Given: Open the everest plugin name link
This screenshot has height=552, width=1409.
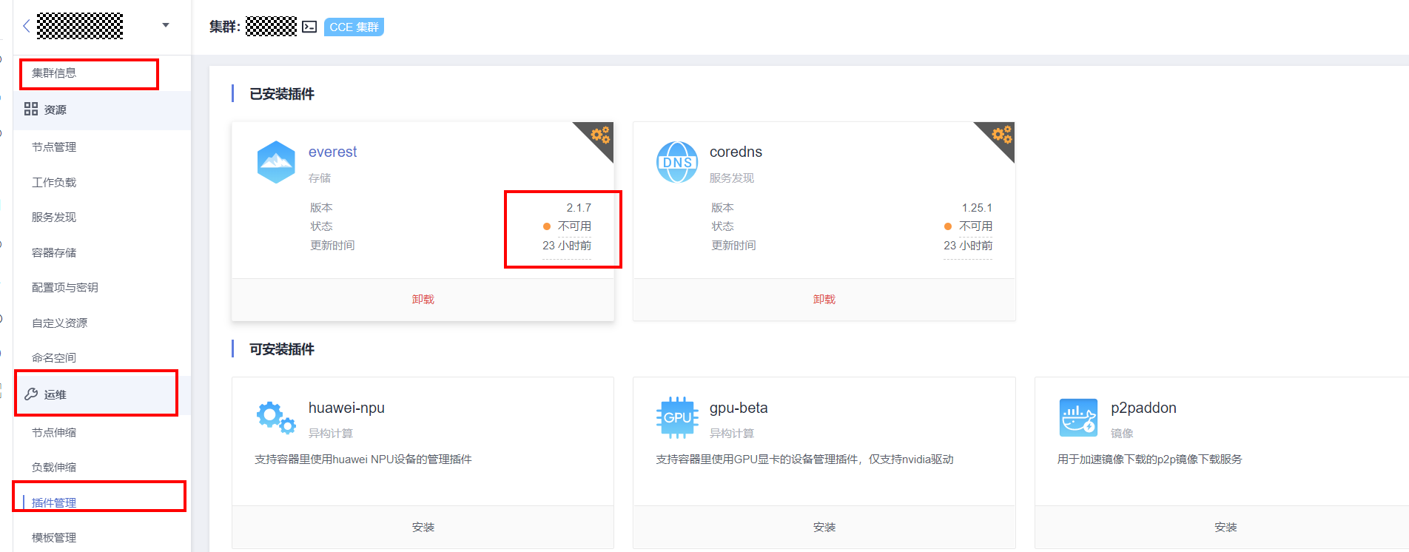Looking at the screenshot, I should pyautogui.click(x=332, y=152).
